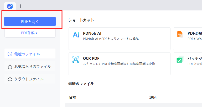Select 最近のファイル in sidebar
This screenshot has height=107, width=202.
[x=30, y=53]
